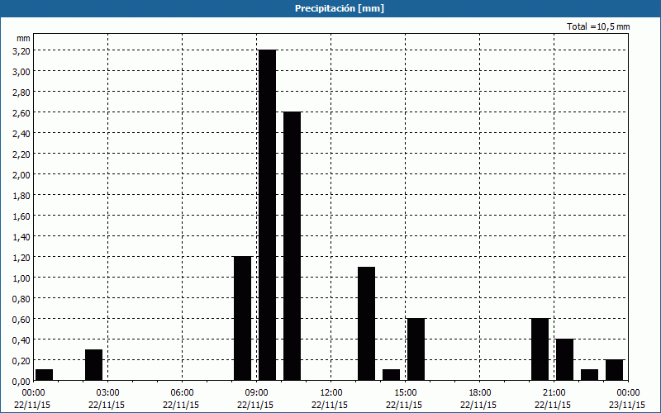
Task: Click the 03:00 time axis label
Action: pos(108,393)
